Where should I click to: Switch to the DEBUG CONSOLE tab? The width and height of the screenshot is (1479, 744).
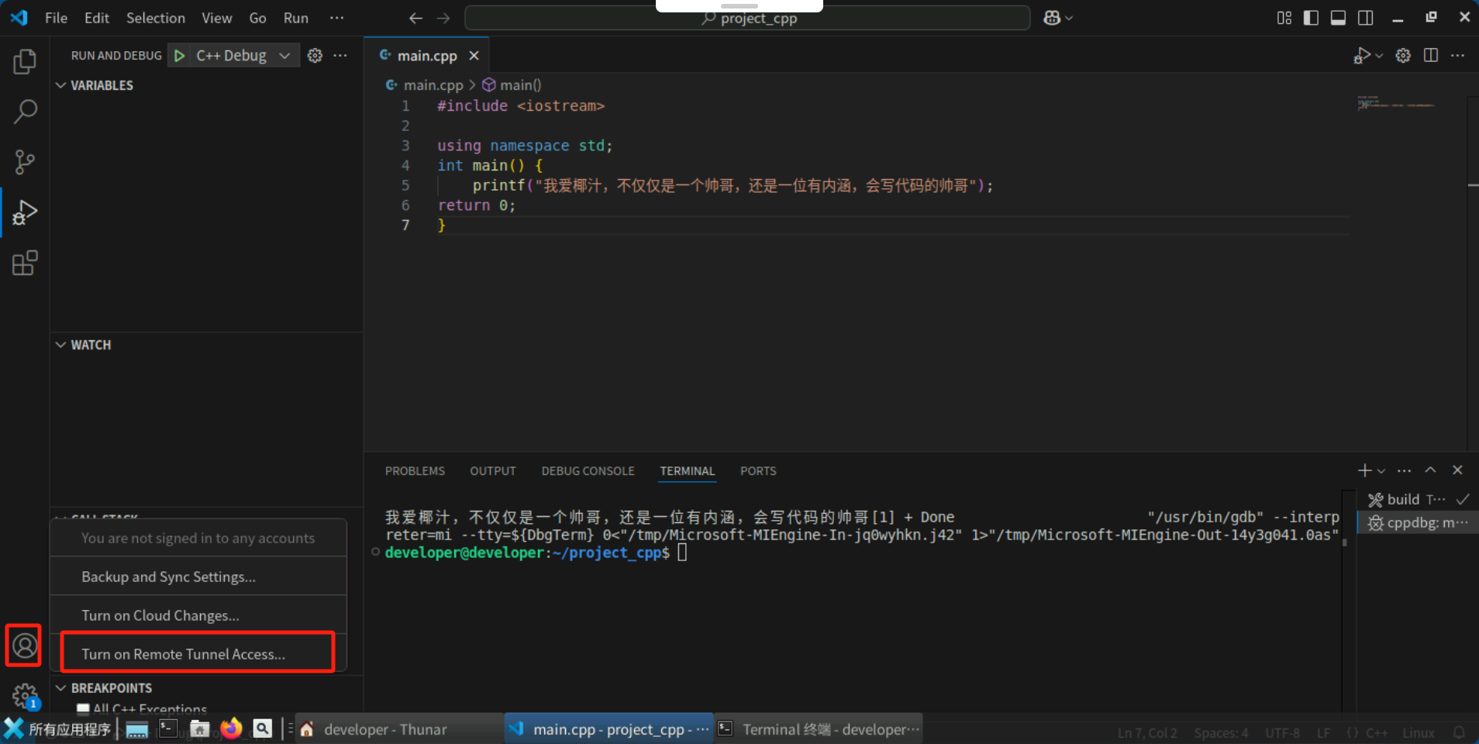[x=588, y=470]
